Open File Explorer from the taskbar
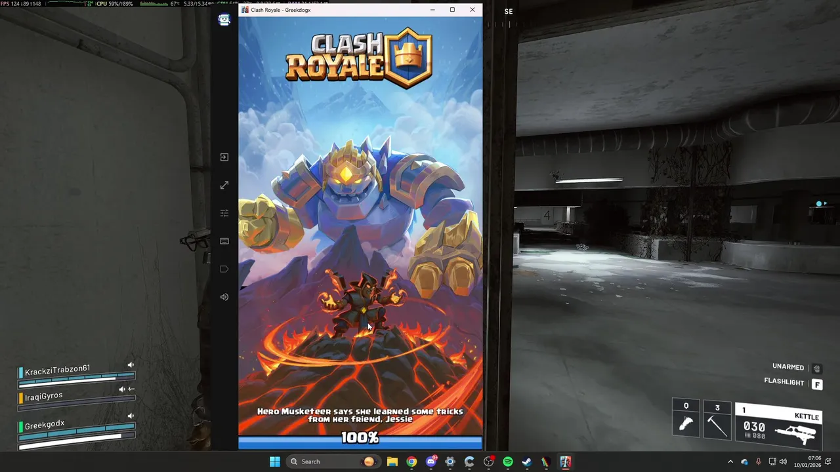 tap(392, 462)
